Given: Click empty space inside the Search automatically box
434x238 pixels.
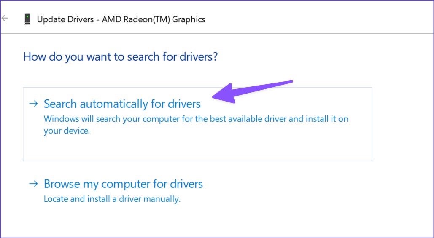Looking at the screenshot, I should (197, 148).
